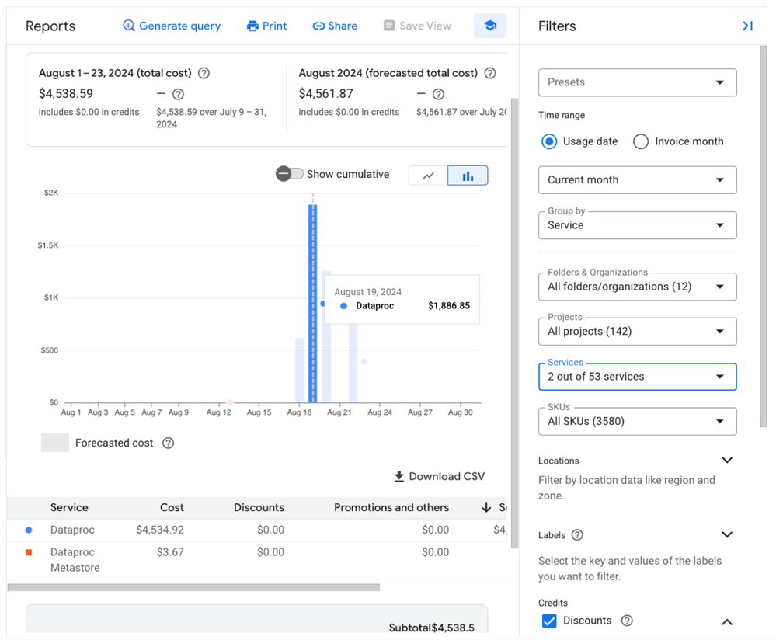Open help icon next to Labels
The height and width of the screenshot is (640, 776).
[x=577, y=535]
